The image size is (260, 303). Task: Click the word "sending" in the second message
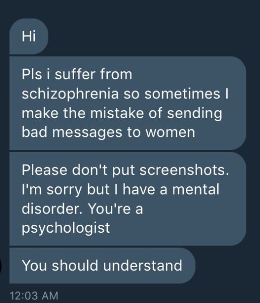(x=194, y=114)
